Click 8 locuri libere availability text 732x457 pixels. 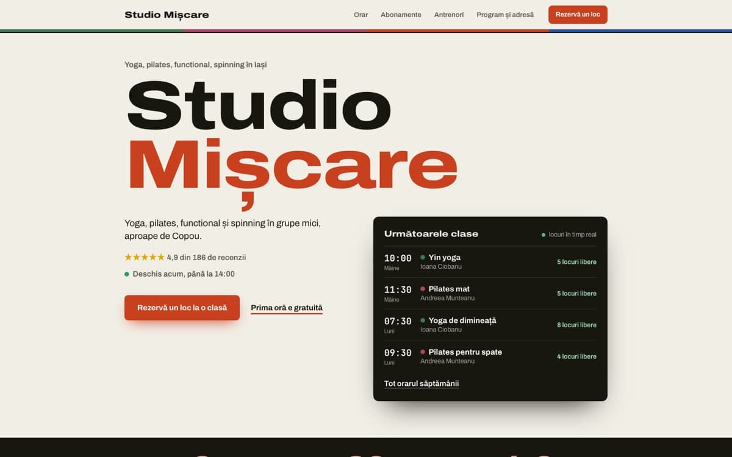click(576, 325)
